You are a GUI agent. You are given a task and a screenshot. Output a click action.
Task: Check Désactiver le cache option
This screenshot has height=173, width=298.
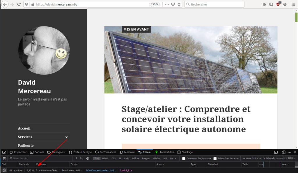(x=215, y=158)
